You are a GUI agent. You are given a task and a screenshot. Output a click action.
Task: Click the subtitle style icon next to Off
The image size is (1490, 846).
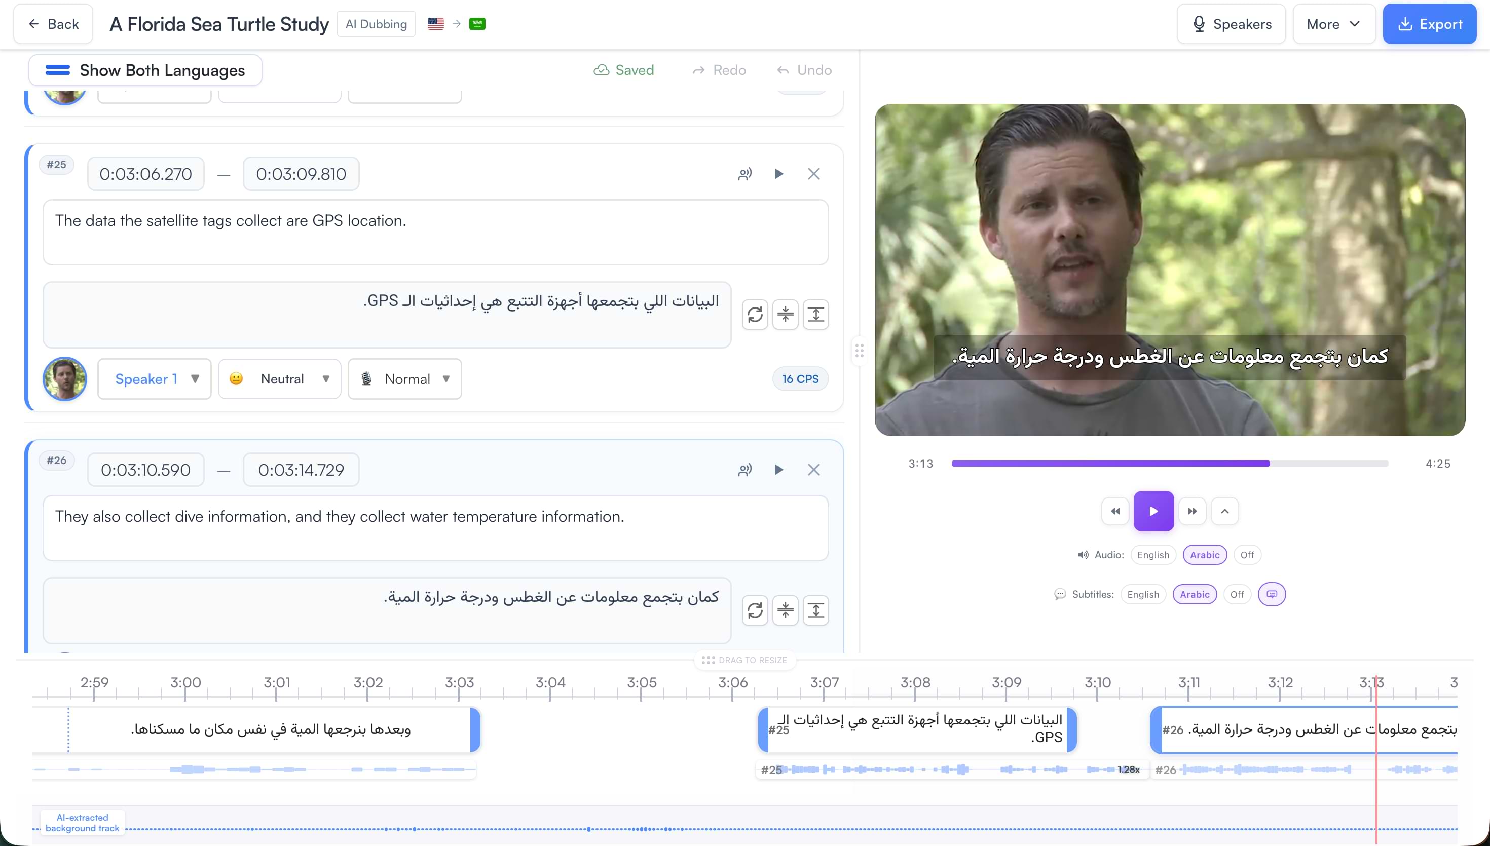click(x=1272, y=594)
